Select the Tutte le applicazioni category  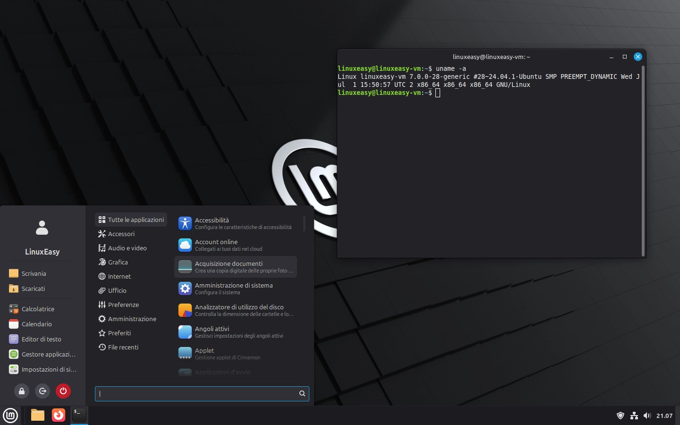(131, 220)
